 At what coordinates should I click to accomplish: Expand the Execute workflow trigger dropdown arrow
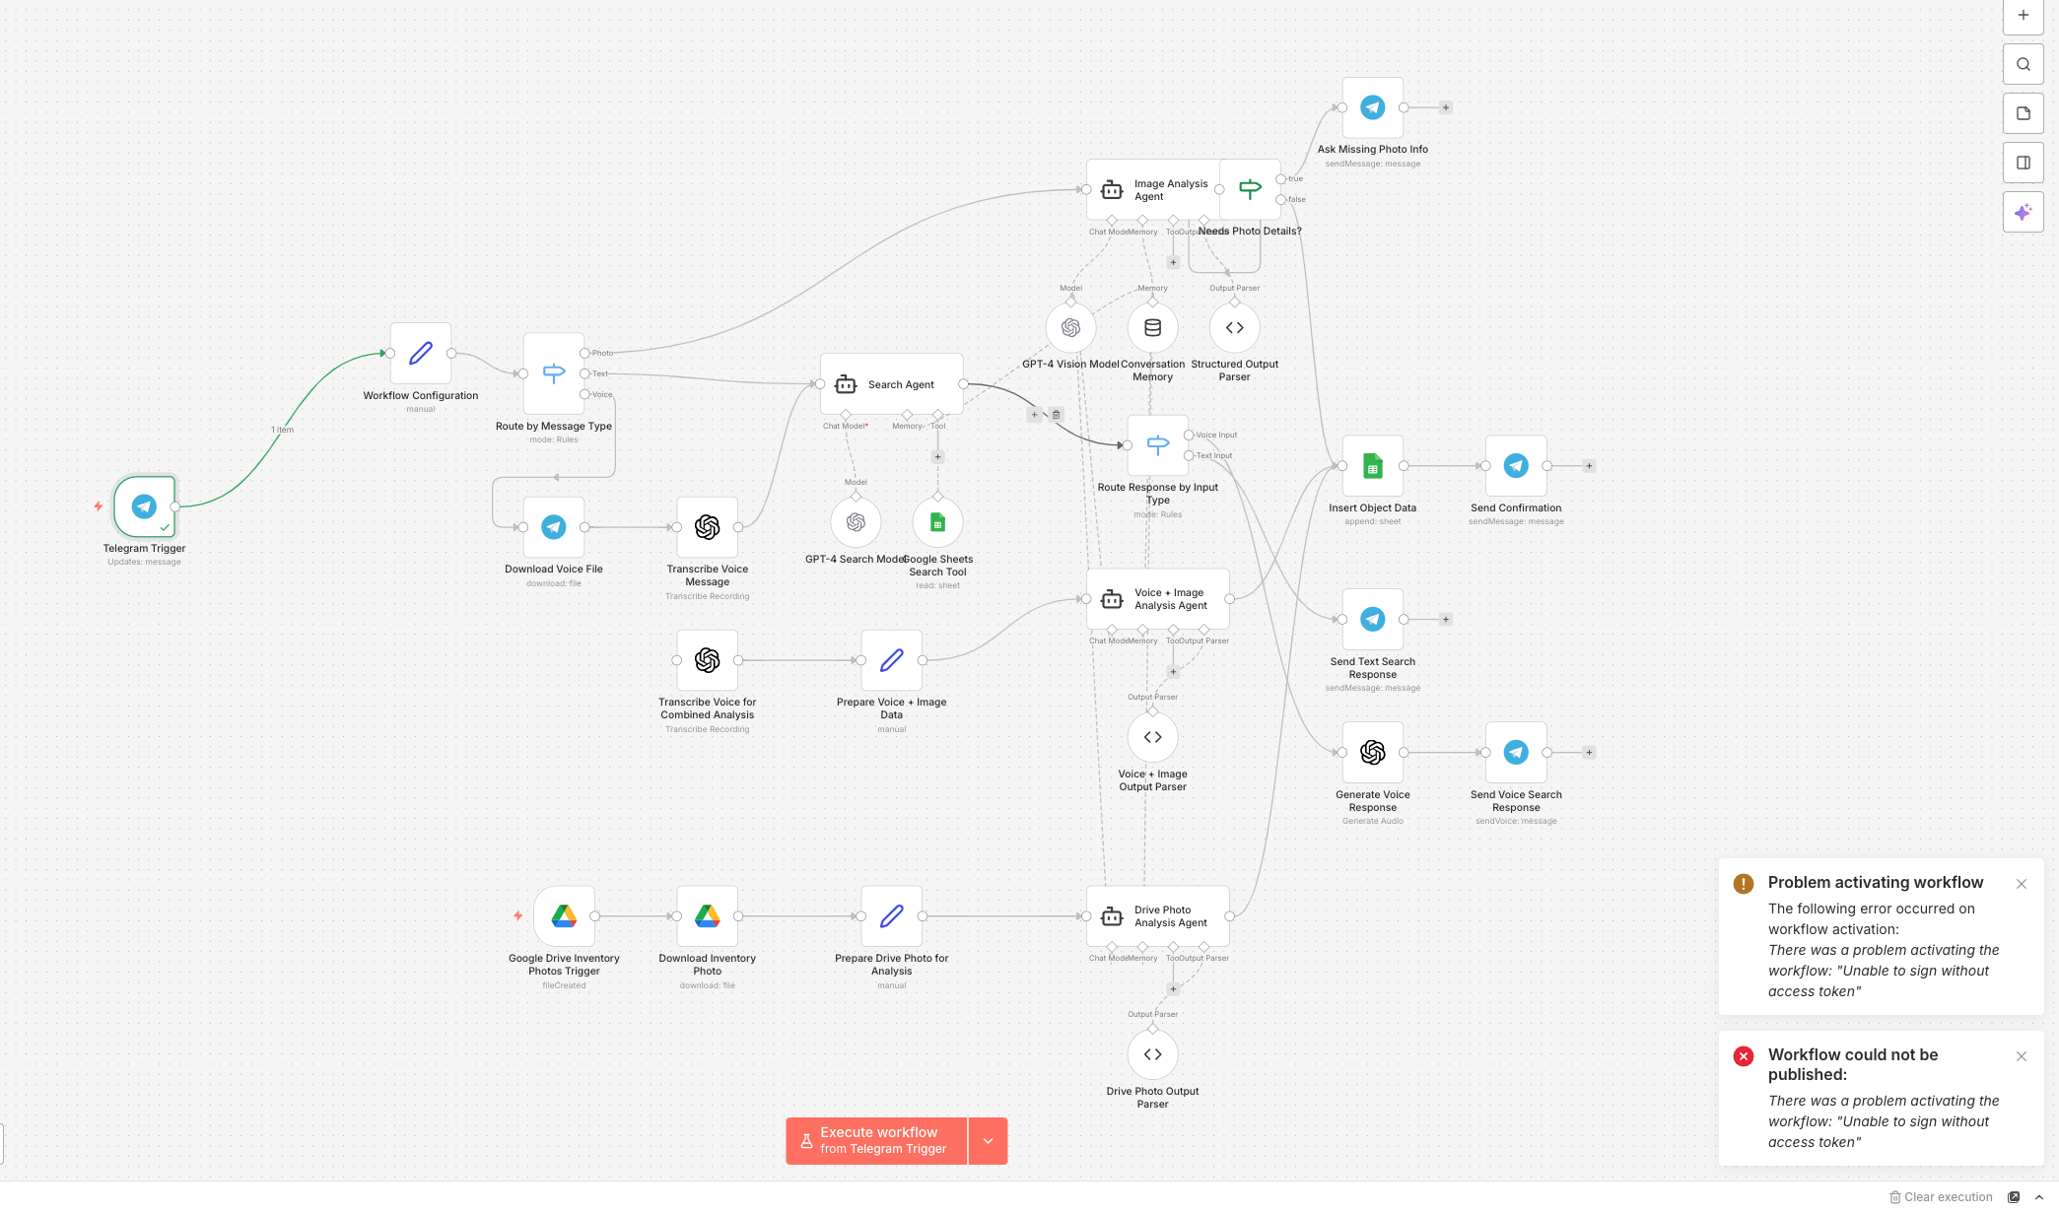pos(988,1141)
